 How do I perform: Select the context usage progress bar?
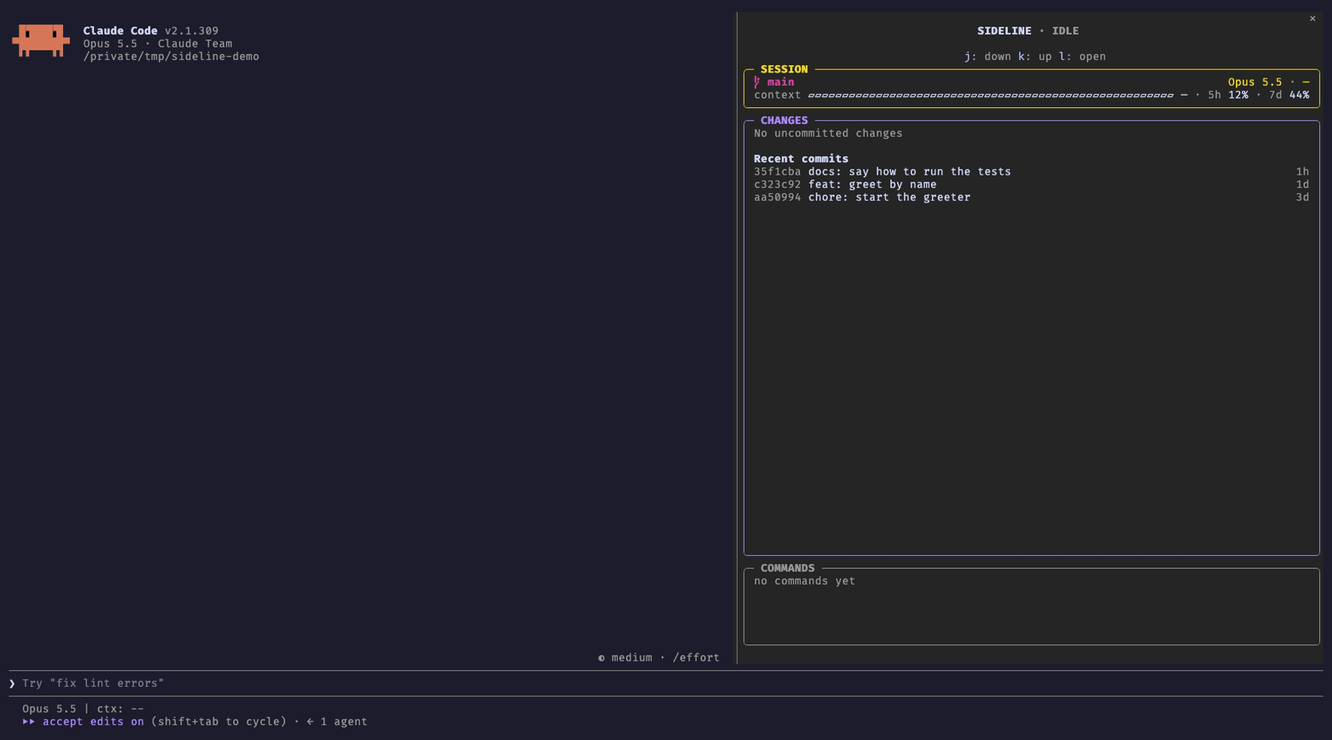(990, 95)
